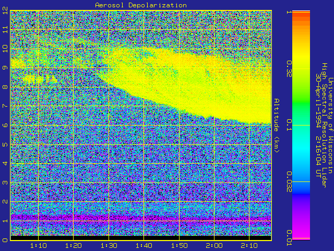Select the 1:30 time axis label
Viewport: 334px width, 251px height.
[x=109, y=246]
